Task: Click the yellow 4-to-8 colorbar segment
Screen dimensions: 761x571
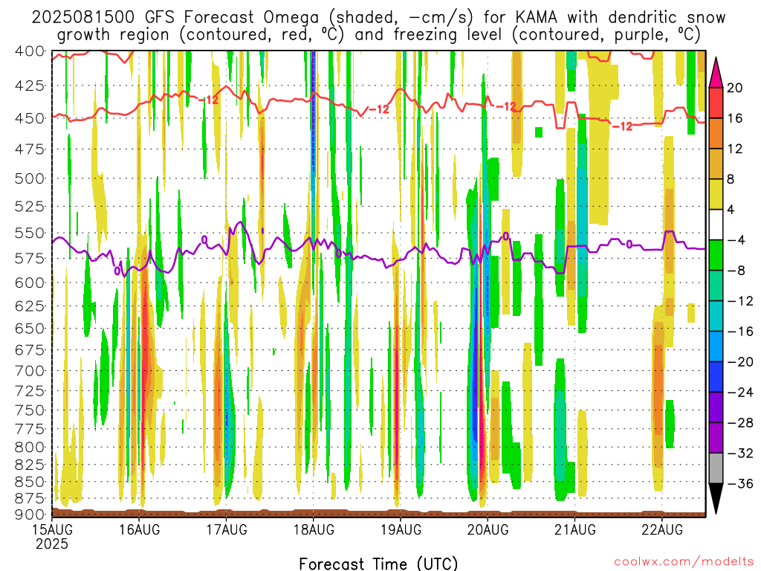Action: pos(716,194)
